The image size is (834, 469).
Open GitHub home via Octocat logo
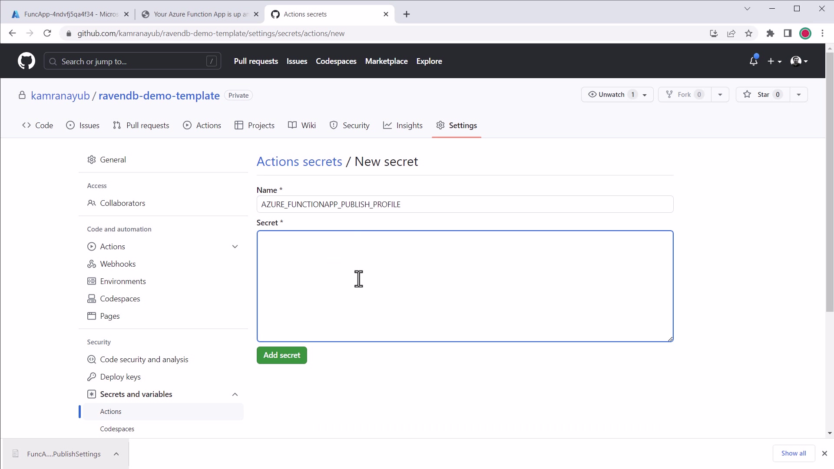click(x=26, y=61)
